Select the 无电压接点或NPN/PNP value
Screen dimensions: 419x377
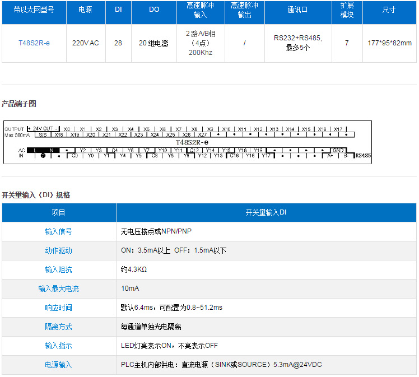(156, 231)
